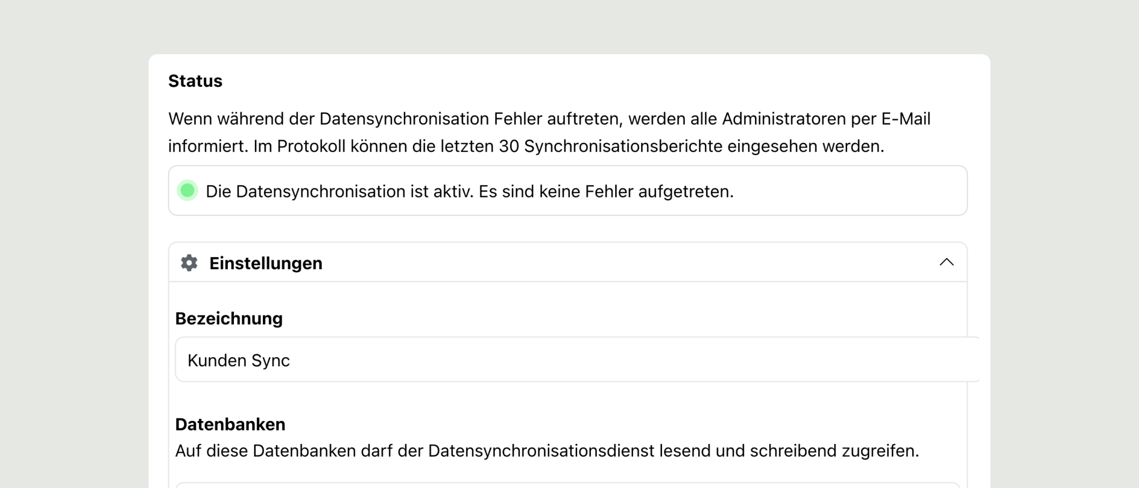Collapse Einstellungen section with the chevron arrow

(946, 262)
